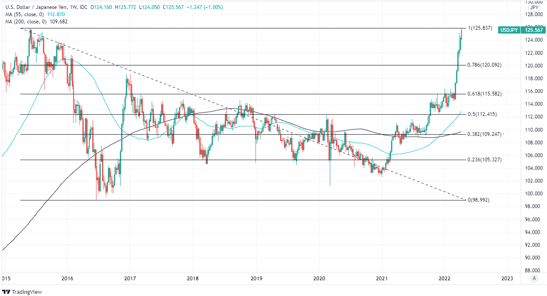Select the 0.236 (105.327) Fibonacci label
The height and width of the screenshot is (296, 547).
(x=485, y=160)
